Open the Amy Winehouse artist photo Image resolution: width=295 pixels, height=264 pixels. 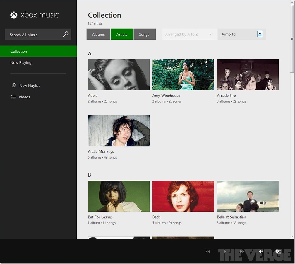coord(183,75)
